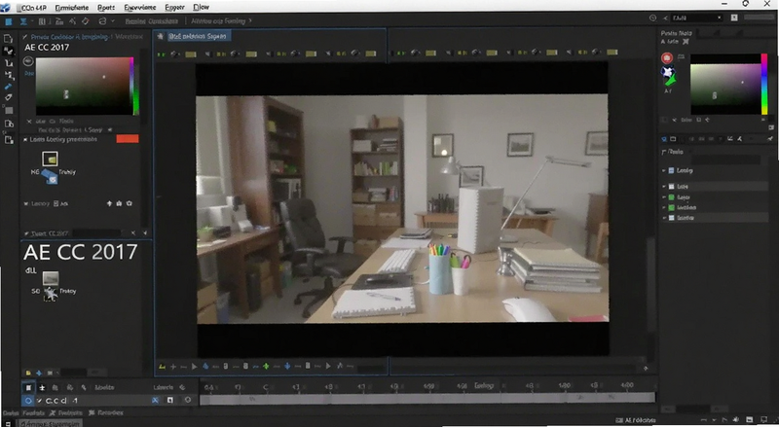This screenshot has height=427, width=779.
Task: Toggle the circle switch ending the timeline layer row
Action: [x=188, y=400]
